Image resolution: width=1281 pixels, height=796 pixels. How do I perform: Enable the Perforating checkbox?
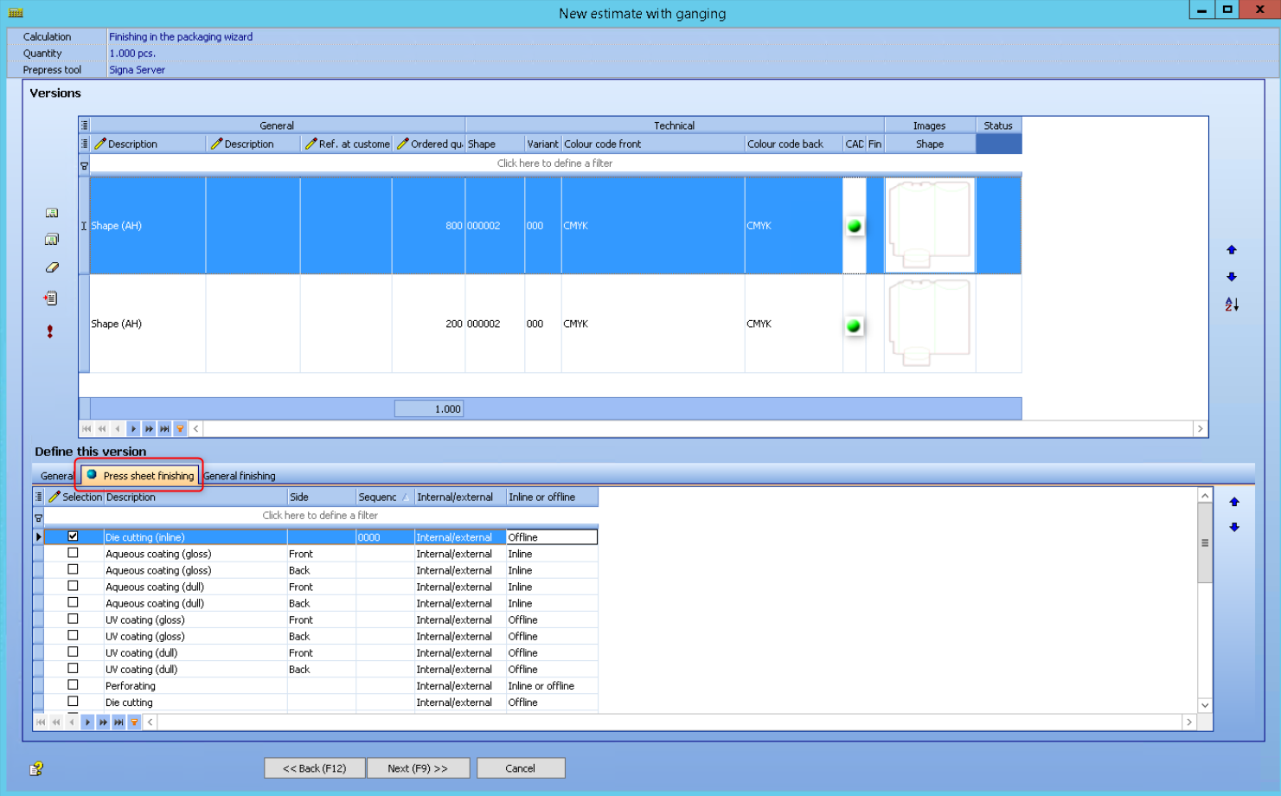73,684
